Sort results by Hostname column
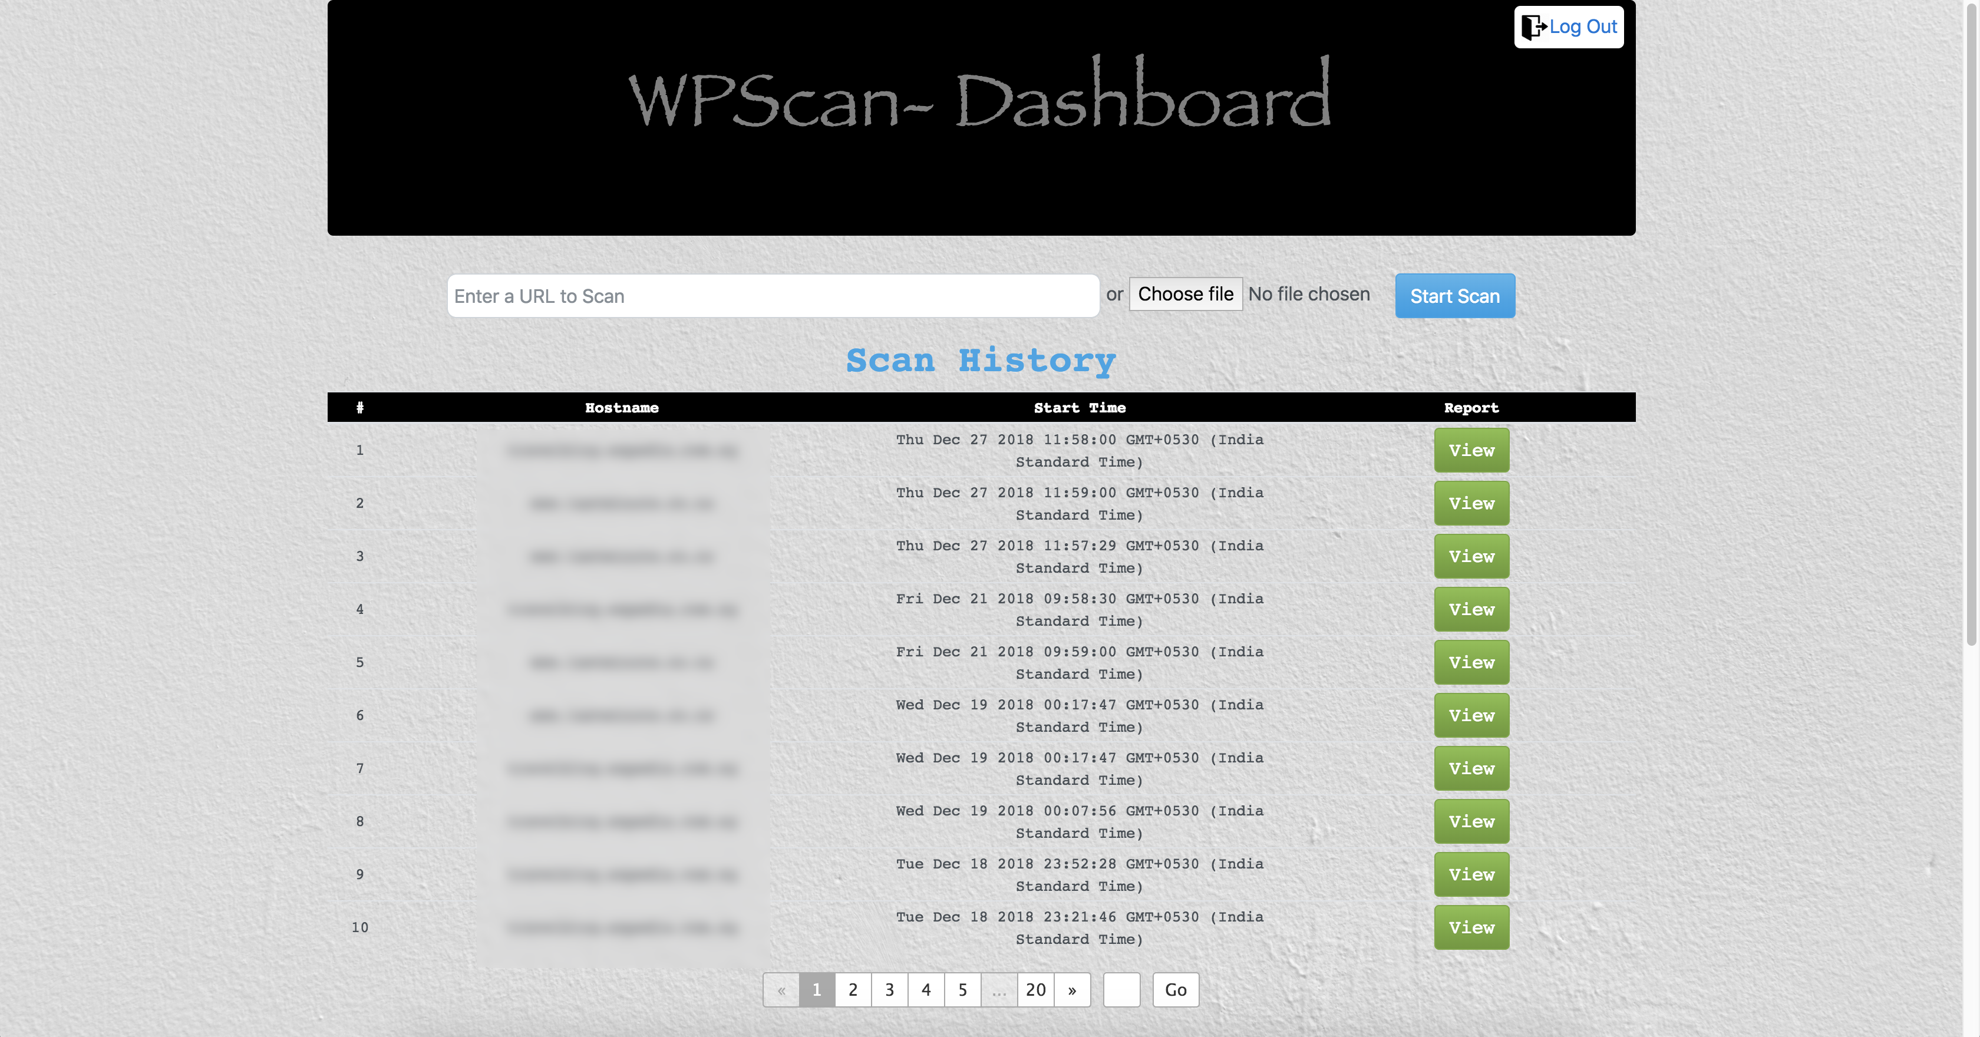Screen dimensions: 1980x1037 pos(621,406)
